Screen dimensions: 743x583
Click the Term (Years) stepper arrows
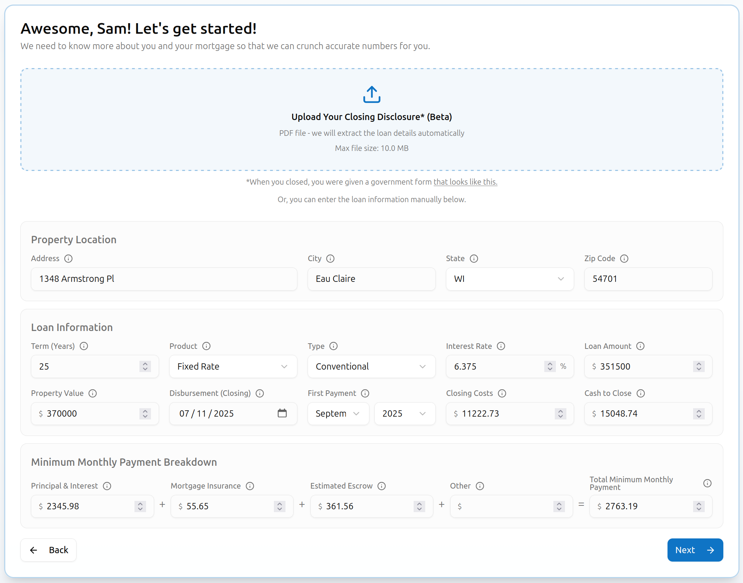[145, 366]
